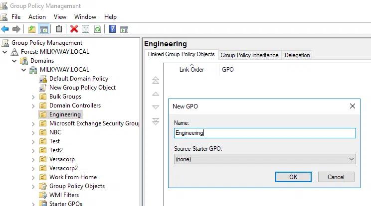Click Move link down arrow icon
Viewport: 371px width, 206px height.
point(156,107)
